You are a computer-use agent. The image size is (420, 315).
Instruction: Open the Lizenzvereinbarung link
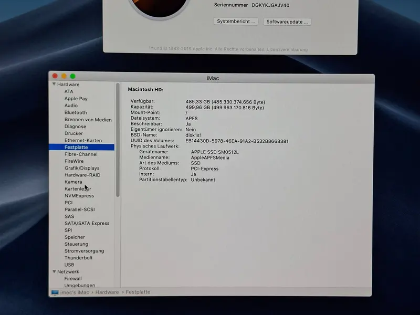(287, 49)
